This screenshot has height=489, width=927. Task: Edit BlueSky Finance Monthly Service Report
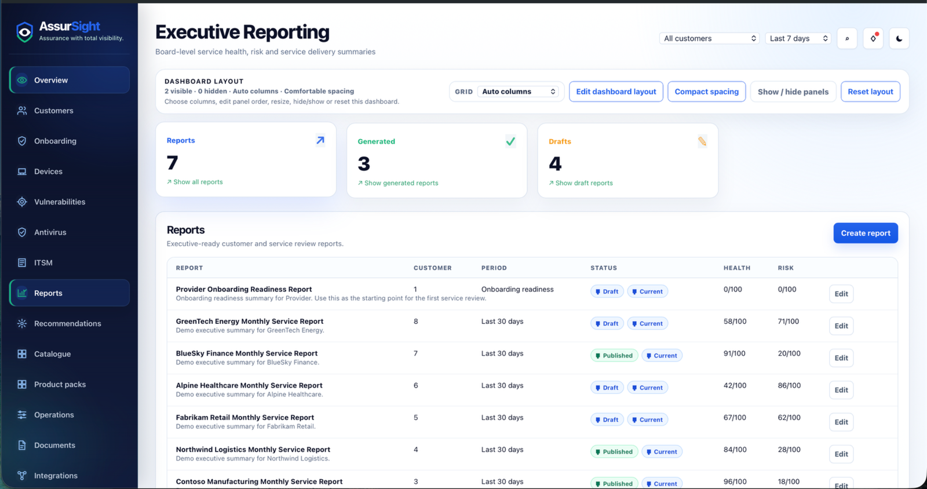click(841, 358)
